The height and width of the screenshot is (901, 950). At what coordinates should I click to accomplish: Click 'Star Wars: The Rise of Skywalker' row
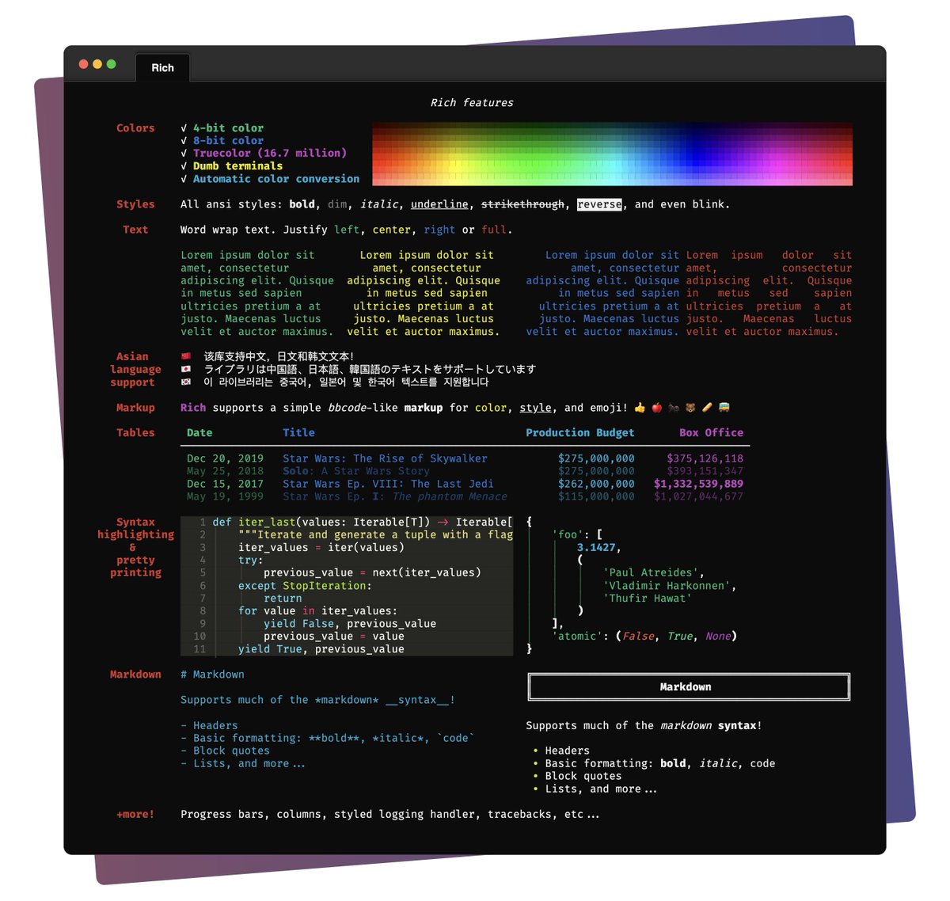[x=465, y=458]
